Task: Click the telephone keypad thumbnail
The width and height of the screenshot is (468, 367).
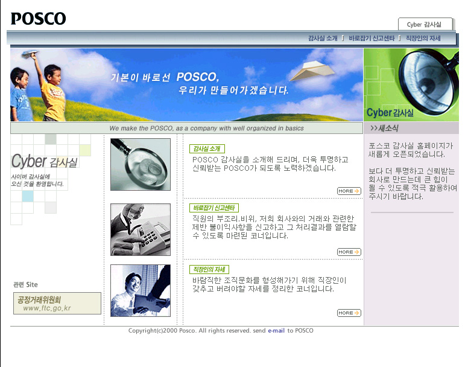Action: (x=141, y=229)
